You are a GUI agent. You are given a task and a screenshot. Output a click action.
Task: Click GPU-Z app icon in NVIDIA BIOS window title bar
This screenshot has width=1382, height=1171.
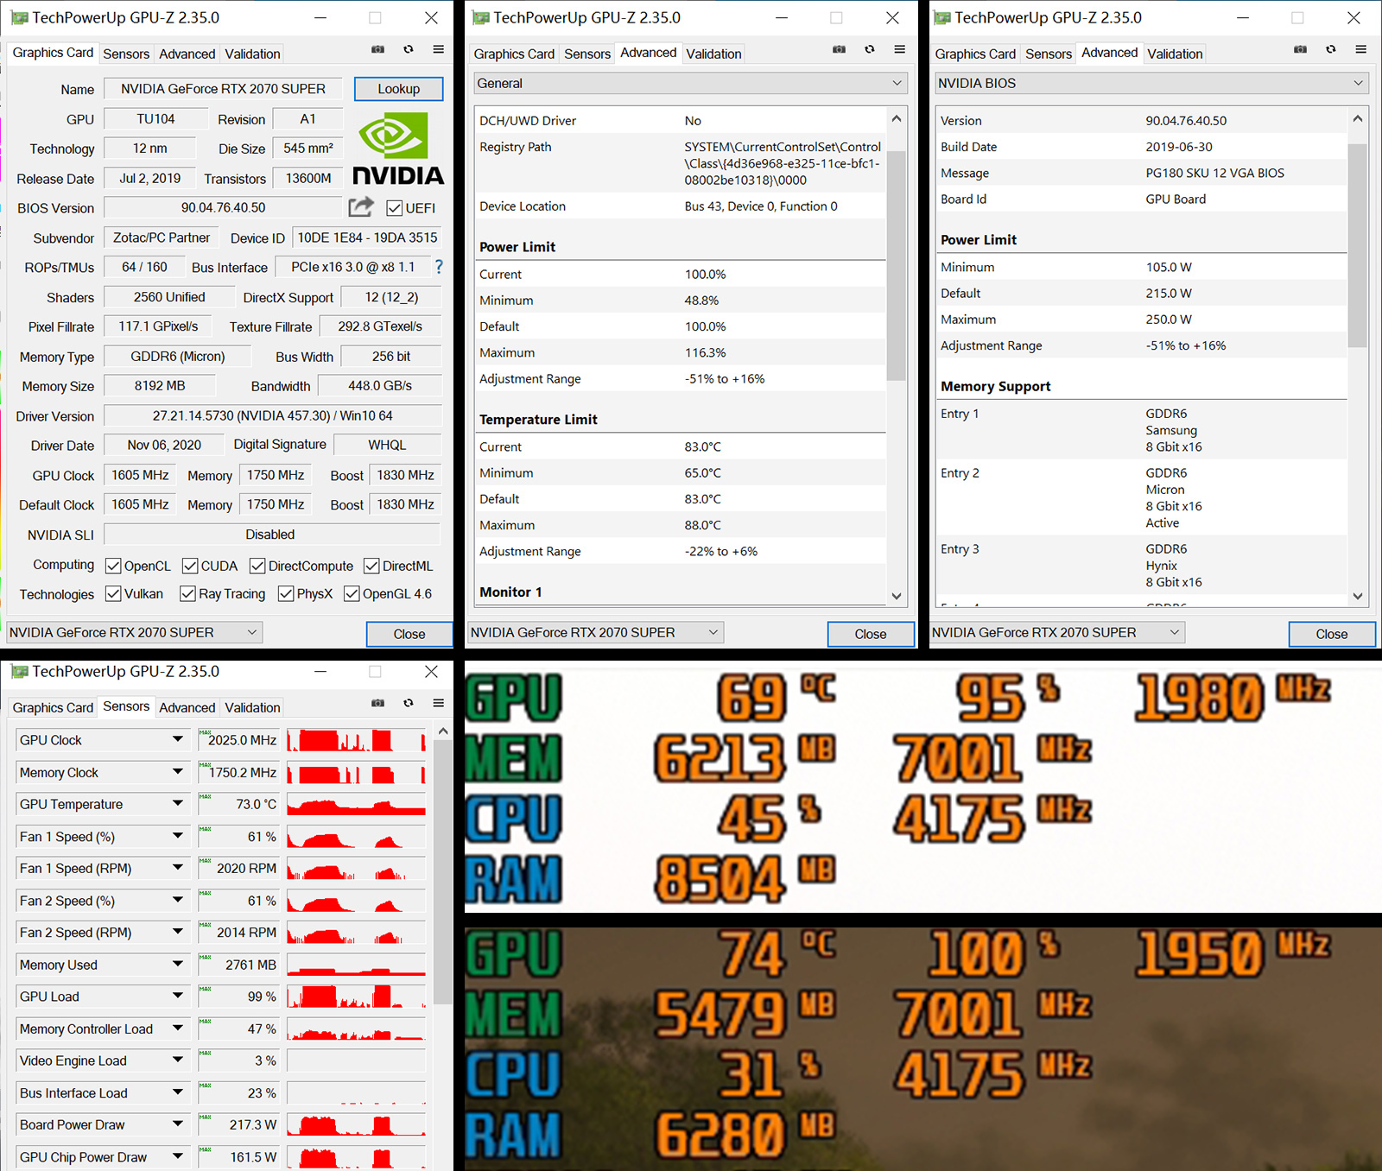(x=941, y=18)
